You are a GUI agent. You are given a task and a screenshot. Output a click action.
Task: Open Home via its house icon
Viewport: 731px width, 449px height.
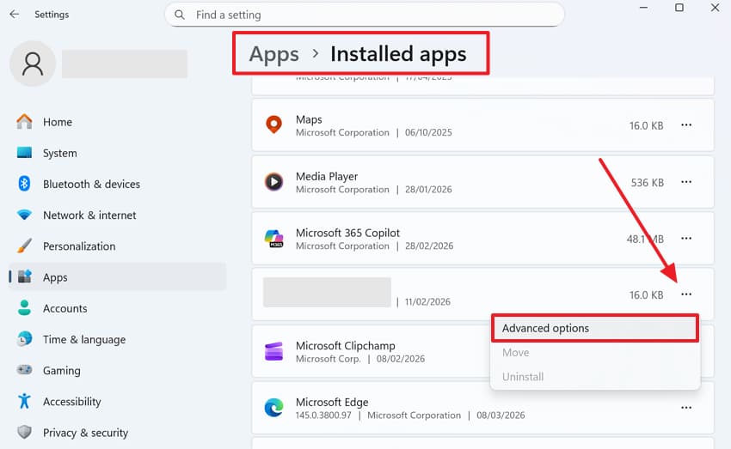click(x=24, y=122)
